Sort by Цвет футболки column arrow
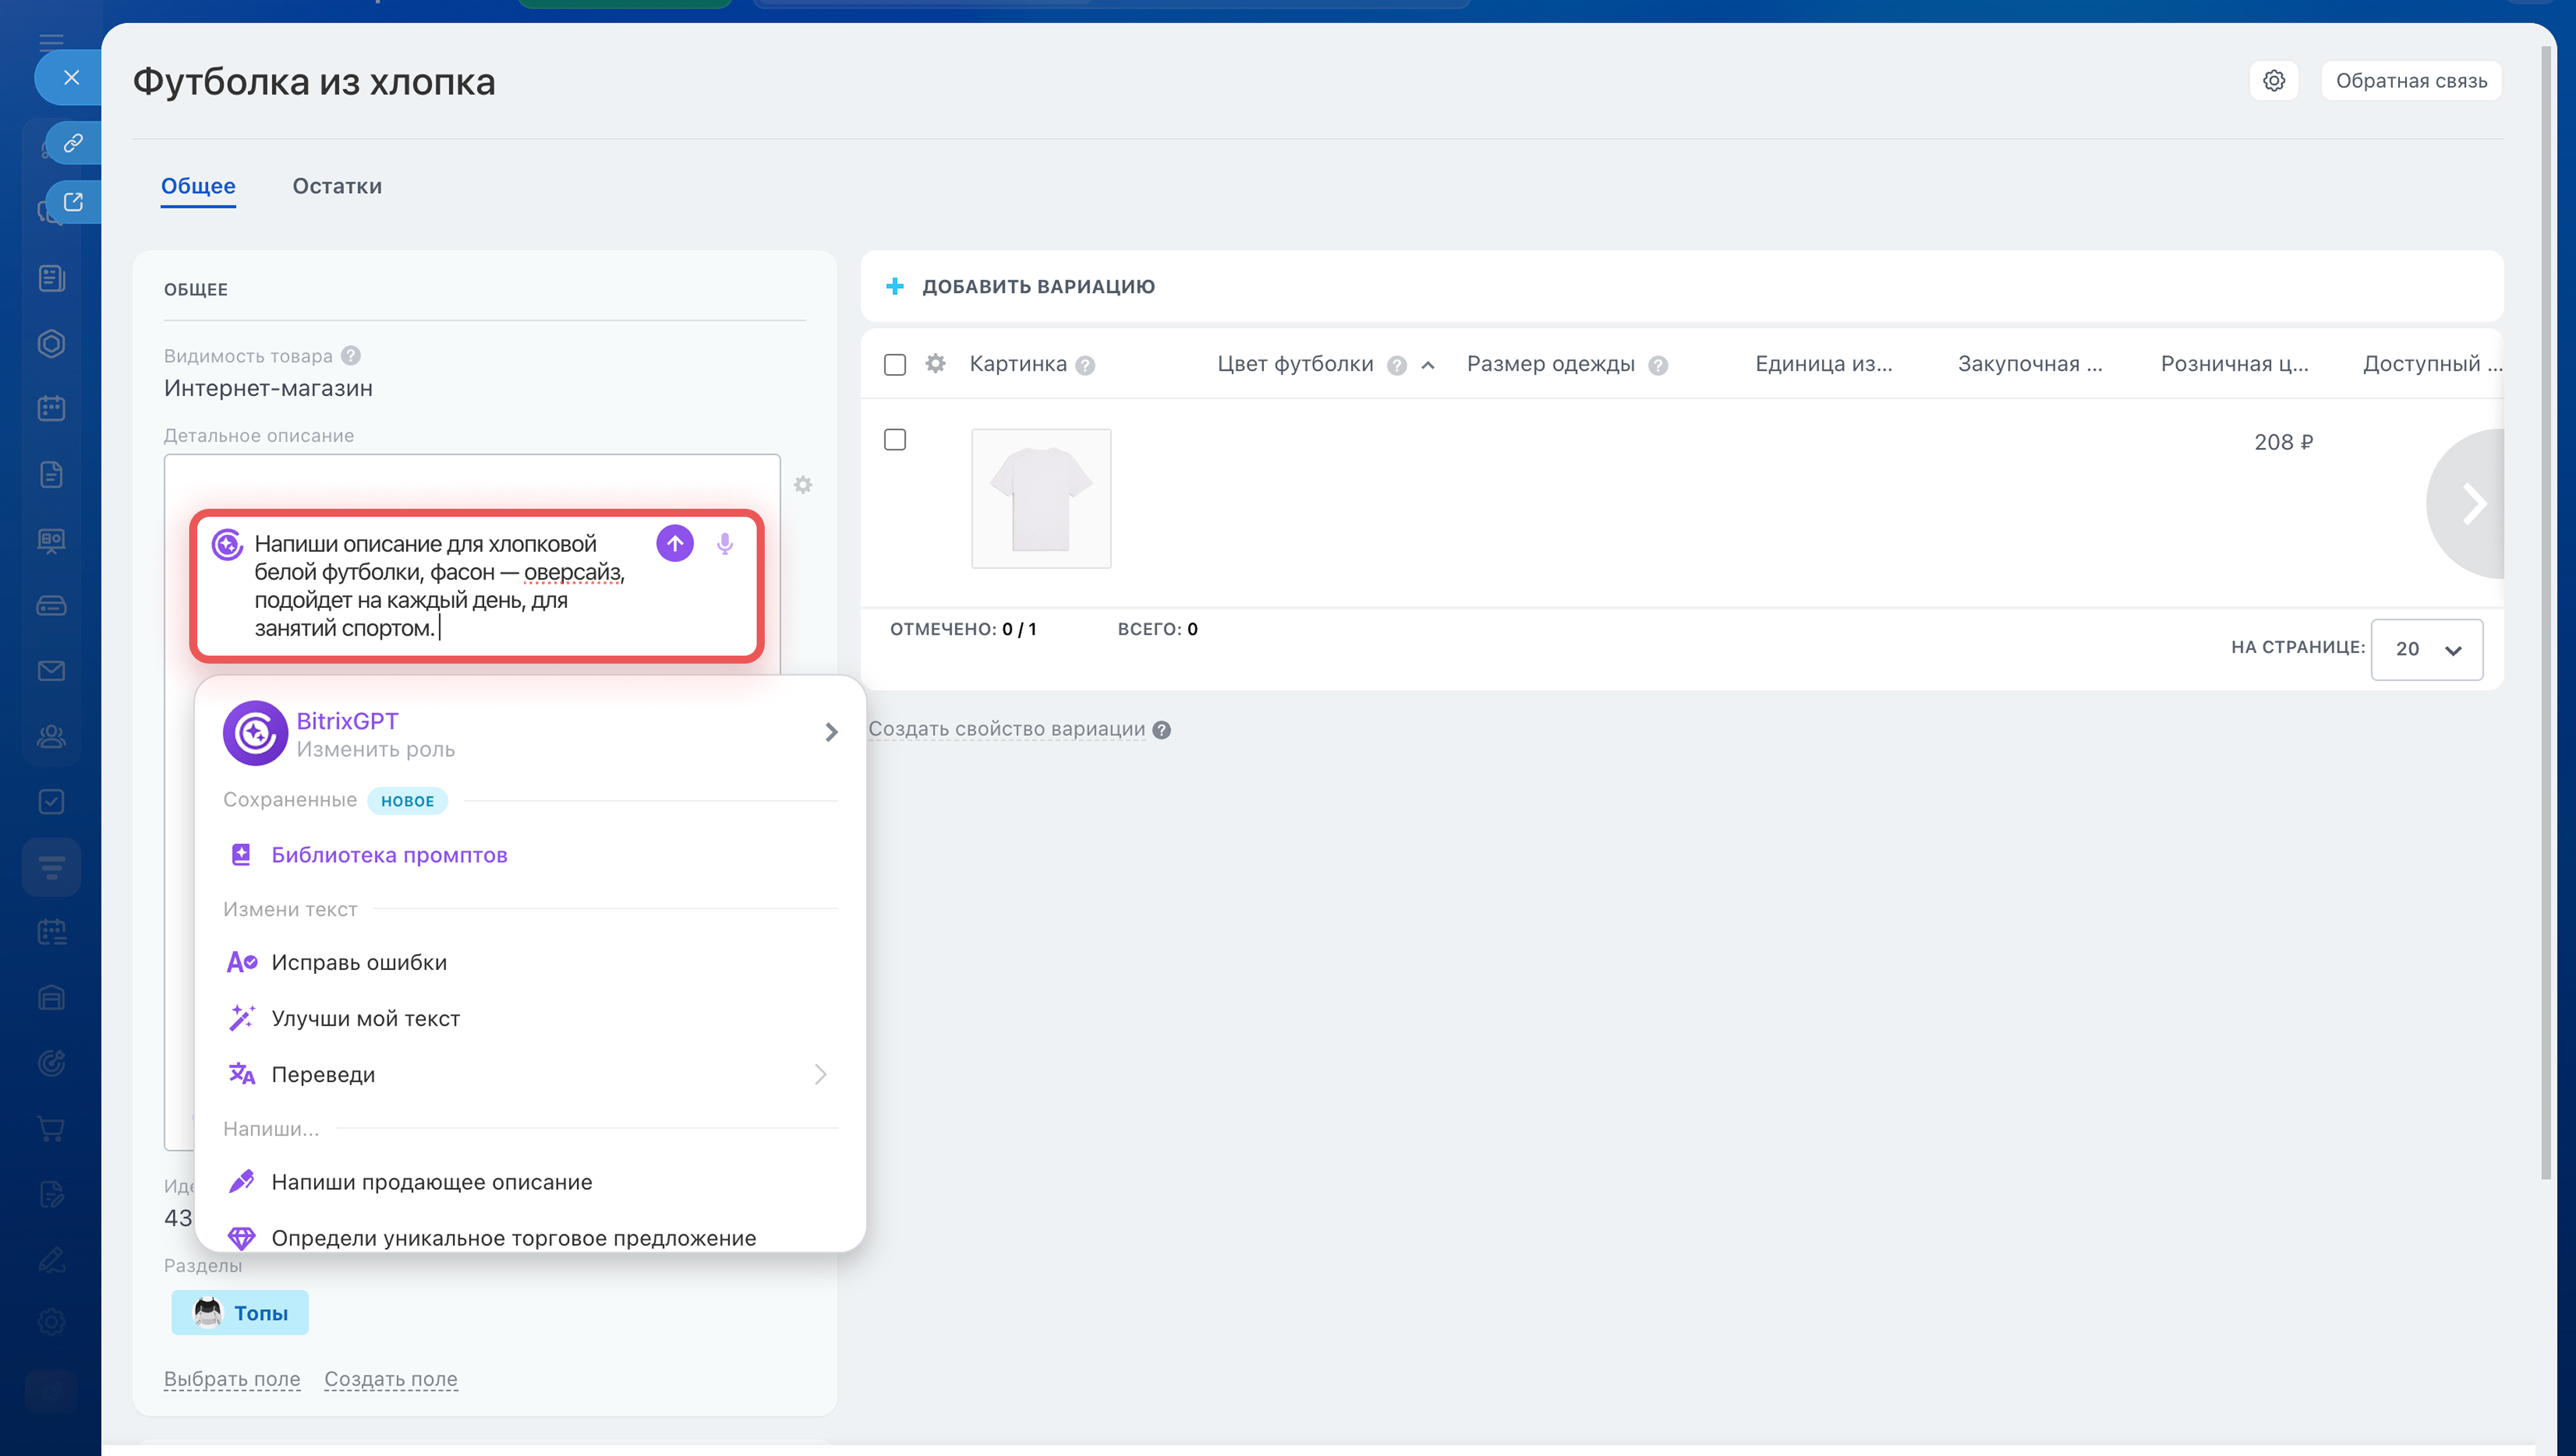The height and width of the screenshot is (1456, 2576). [1428, 365]
